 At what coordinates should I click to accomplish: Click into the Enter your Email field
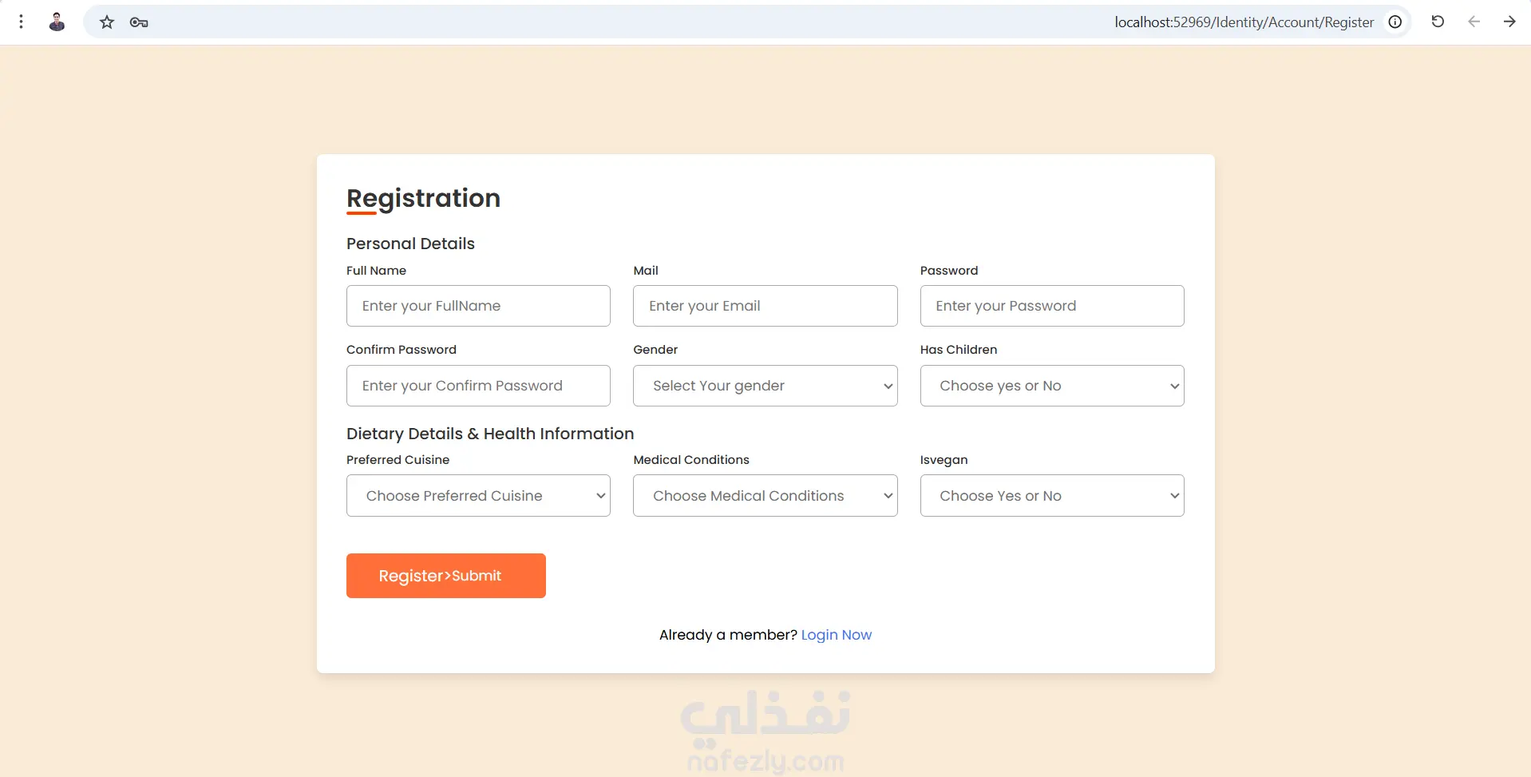[765, 306]
